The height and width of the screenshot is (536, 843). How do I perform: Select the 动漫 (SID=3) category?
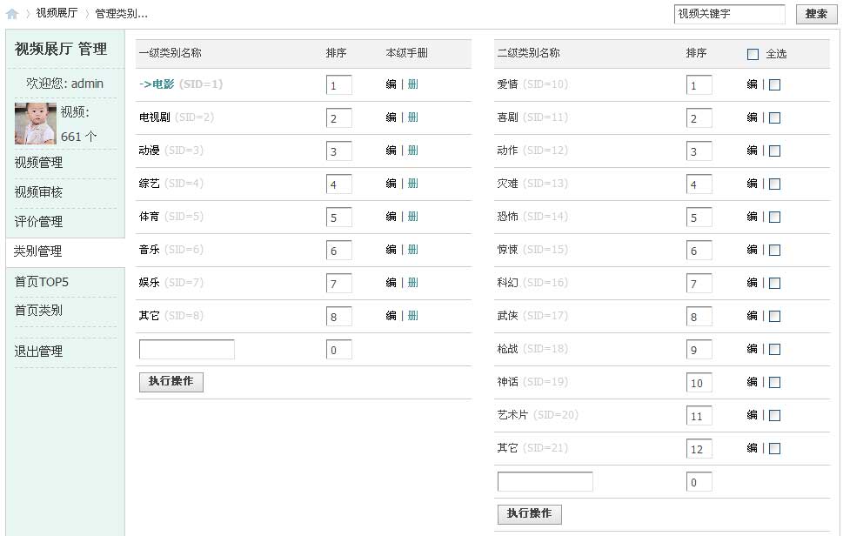click(171, 151)
